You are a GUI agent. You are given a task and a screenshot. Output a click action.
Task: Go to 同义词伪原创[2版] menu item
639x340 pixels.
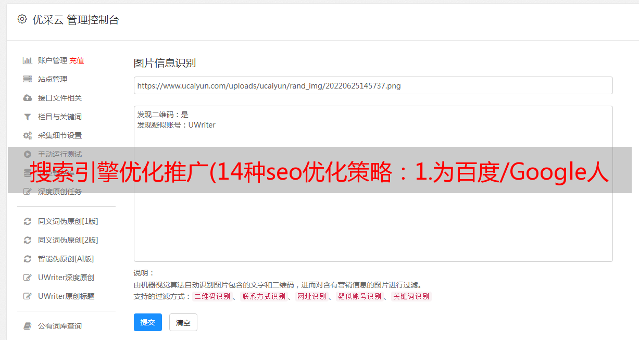[x=68, y=240]
